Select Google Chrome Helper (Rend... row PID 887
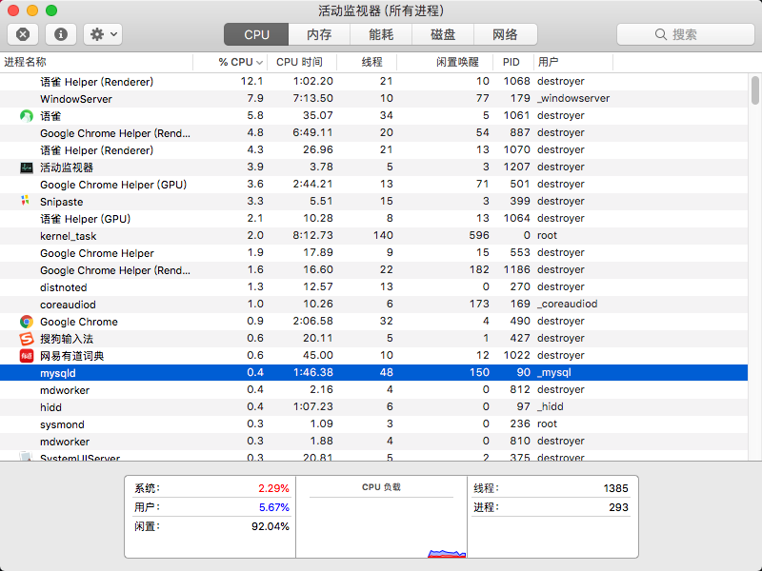 373,133
